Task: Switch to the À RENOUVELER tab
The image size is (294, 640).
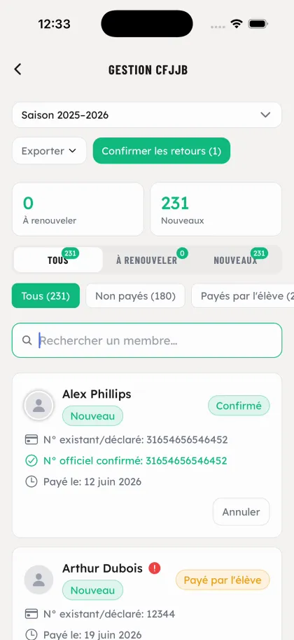Action: point(146,260)
